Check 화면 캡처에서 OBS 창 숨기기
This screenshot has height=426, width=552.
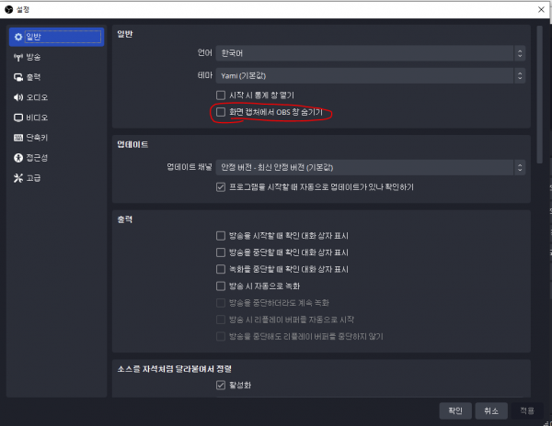221,112
